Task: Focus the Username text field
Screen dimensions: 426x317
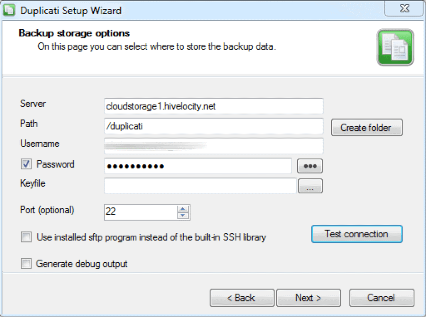Action: [213, 146]
